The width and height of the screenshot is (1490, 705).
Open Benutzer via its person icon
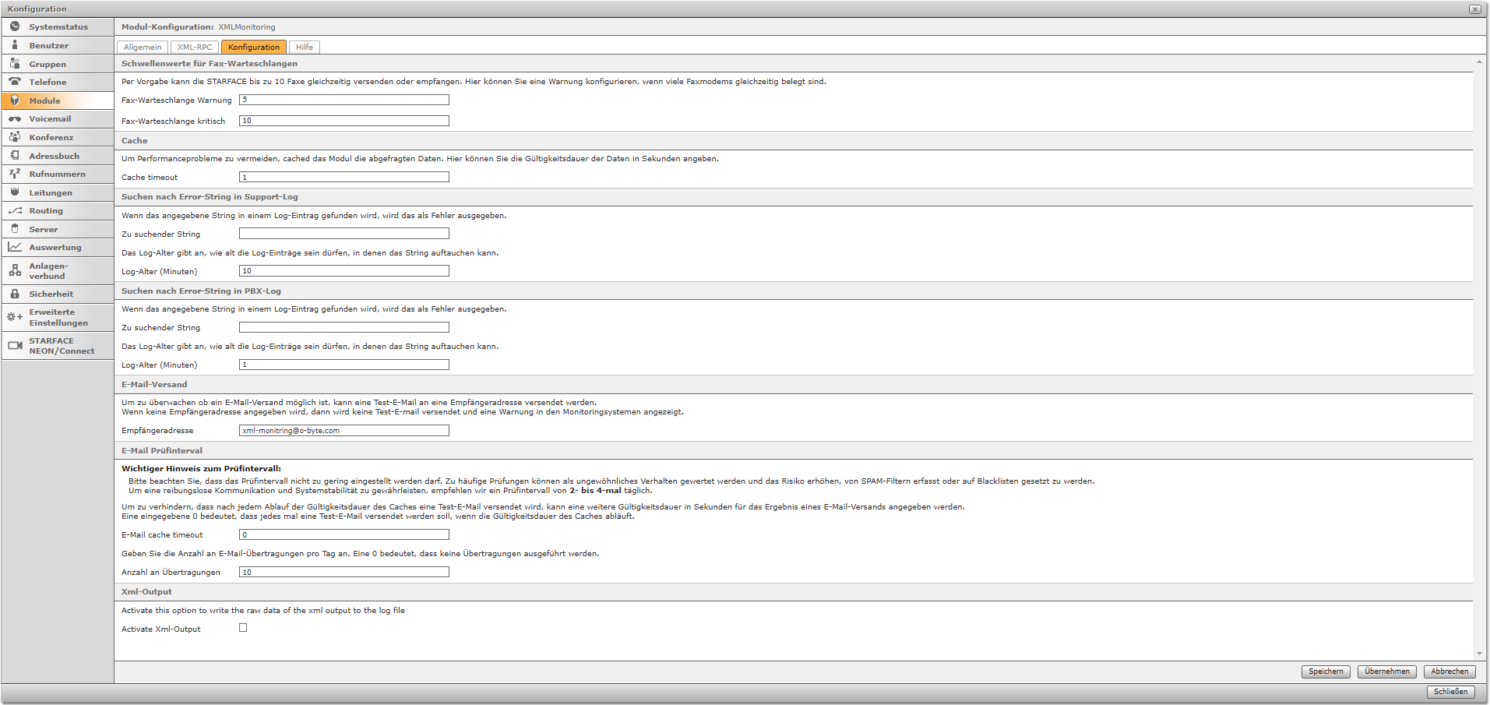click(15, 45)
